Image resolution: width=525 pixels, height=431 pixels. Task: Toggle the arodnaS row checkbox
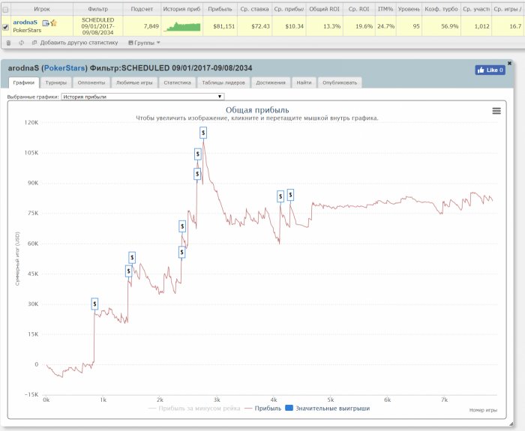pos(6,27)
